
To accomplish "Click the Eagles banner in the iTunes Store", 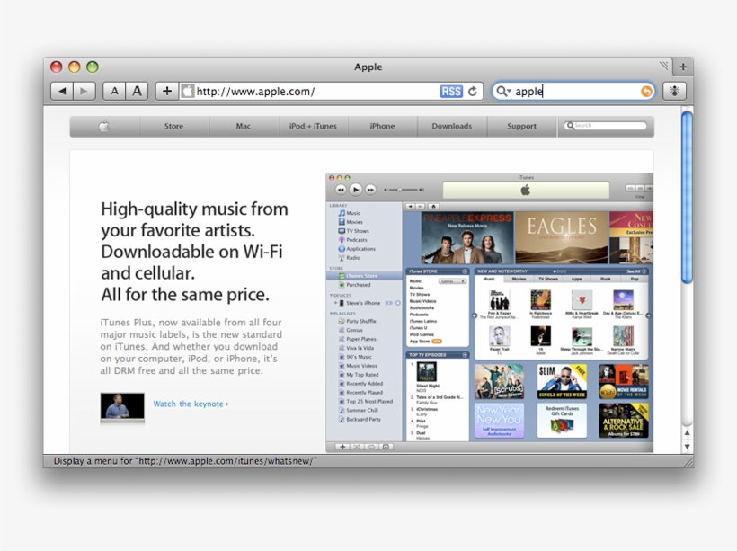I will (561, 237).
